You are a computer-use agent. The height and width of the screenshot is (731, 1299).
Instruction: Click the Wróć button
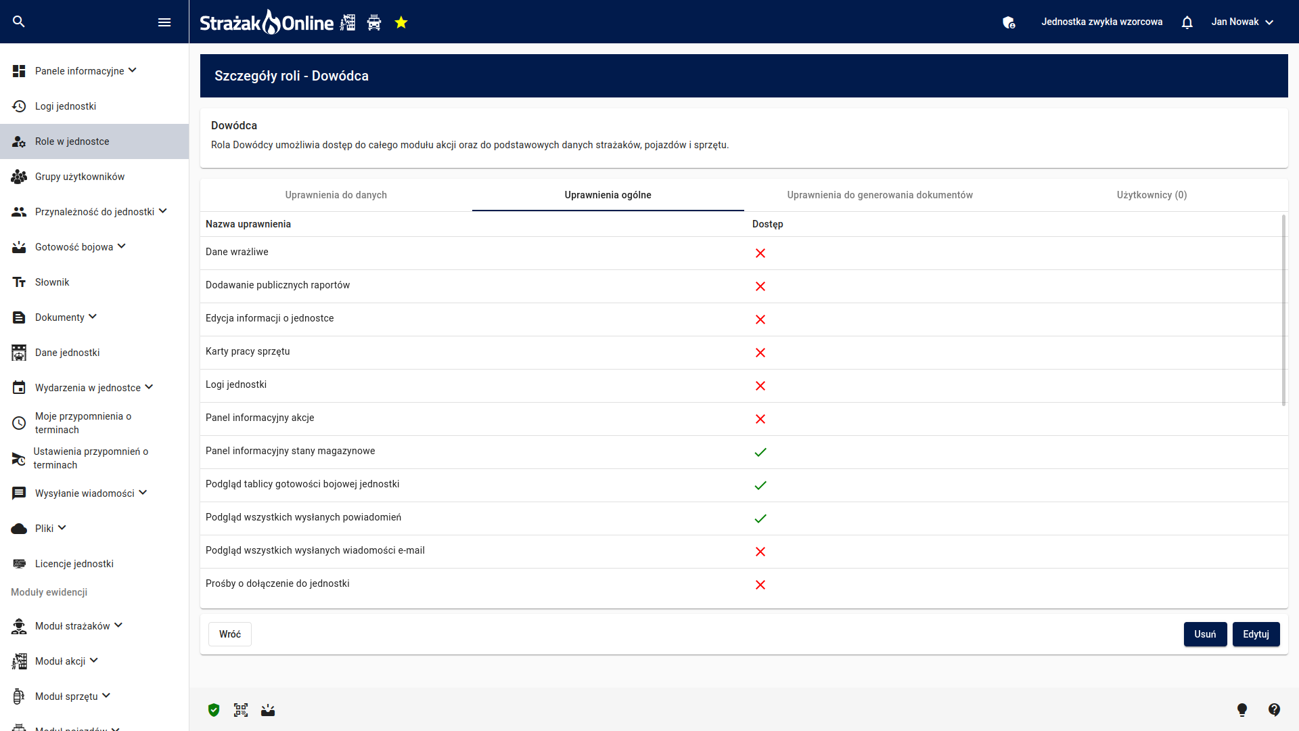click(230, 634)
